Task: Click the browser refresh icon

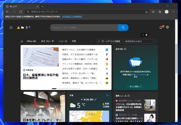Action: (x=20, y=12)
